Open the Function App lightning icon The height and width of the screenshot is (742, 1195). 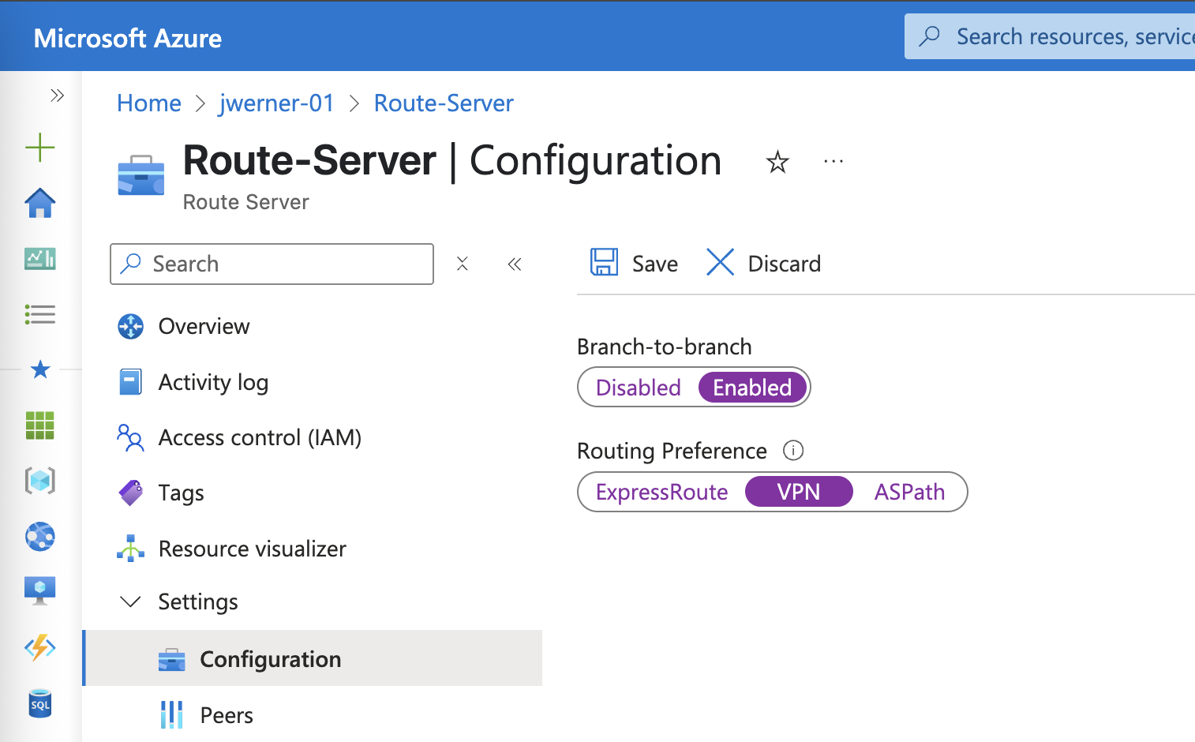[40, 647]
